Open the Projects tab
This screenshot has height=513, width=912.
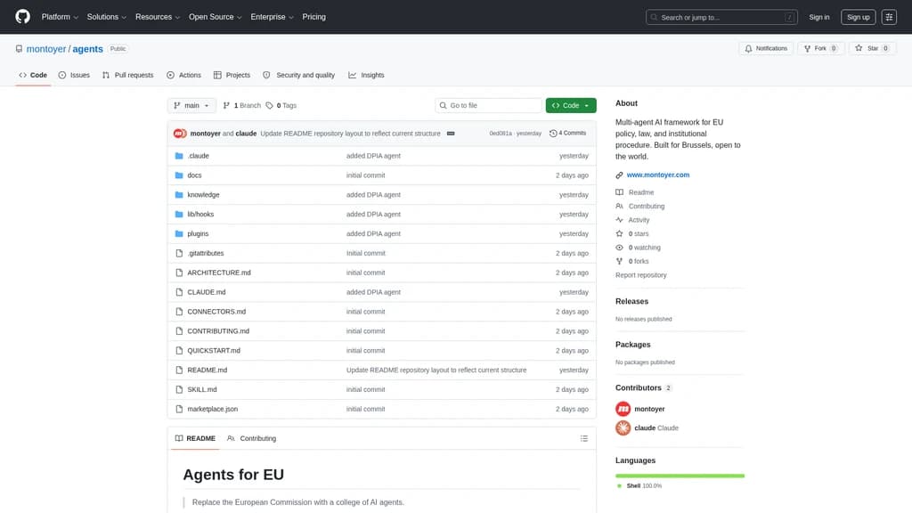click(232, 75)
